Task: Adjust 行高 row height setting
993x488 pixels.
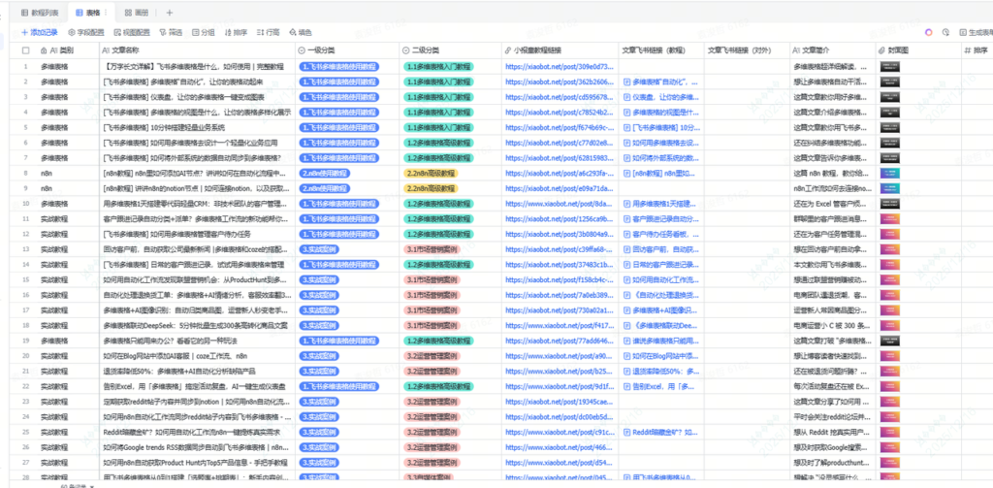Action: point(268,32)
